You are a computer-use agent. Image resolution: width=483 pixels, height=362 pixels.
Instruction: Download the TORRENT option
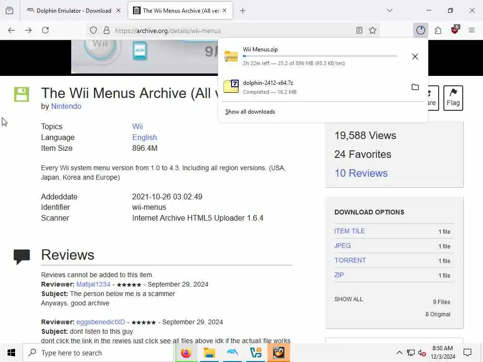[350, 260]
